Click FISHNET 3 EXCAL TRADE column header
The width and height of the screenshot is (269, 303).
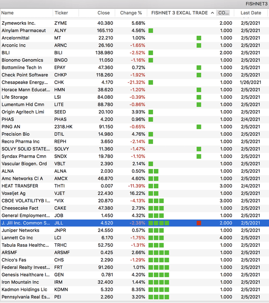click(179, 13)
